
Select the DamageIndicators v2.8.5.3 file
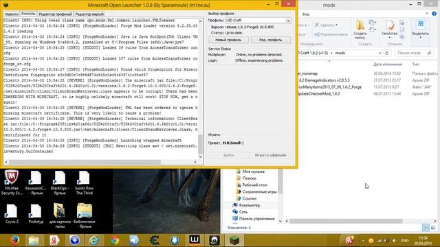click(x=324, y=80)
